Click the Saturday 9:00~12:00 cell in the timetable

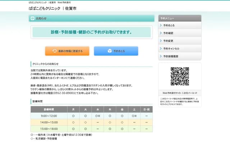pyautogui.click(x=134, y=116)
